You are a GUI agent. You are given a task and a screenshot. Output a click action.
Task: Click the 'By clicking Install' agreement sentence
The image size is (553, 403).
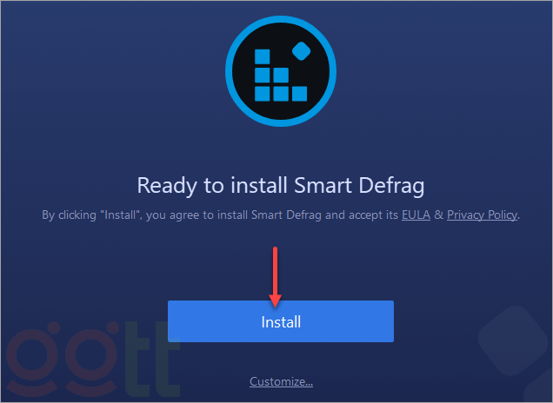tap(281, 215)
